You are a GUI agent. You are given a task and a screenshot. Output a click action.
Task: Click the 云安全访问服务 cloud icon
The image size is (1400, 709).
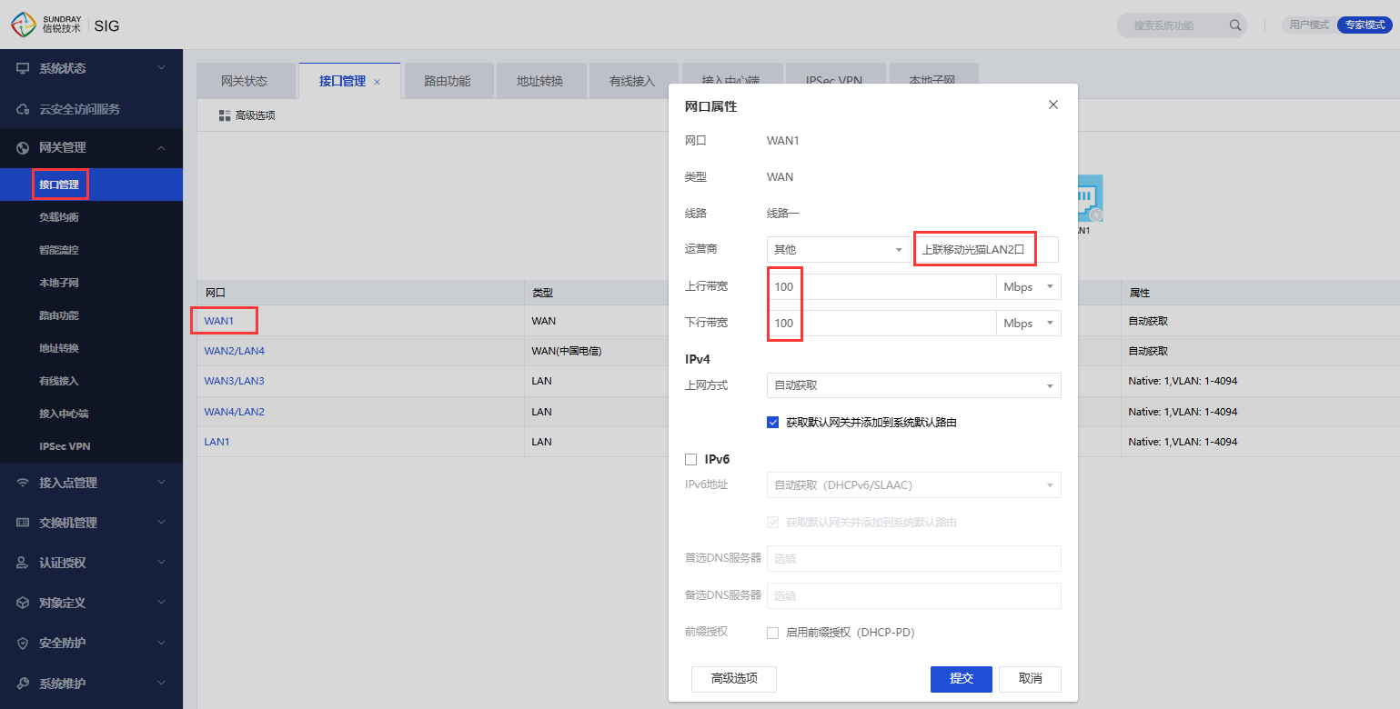click(23, 109)
